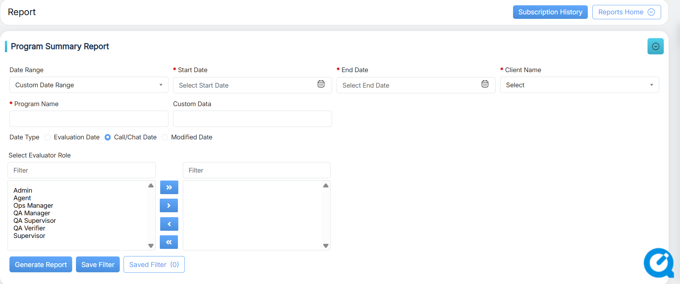Choose the Modified Date radio button
Screen dimensions: 680x284
(165, 137)
